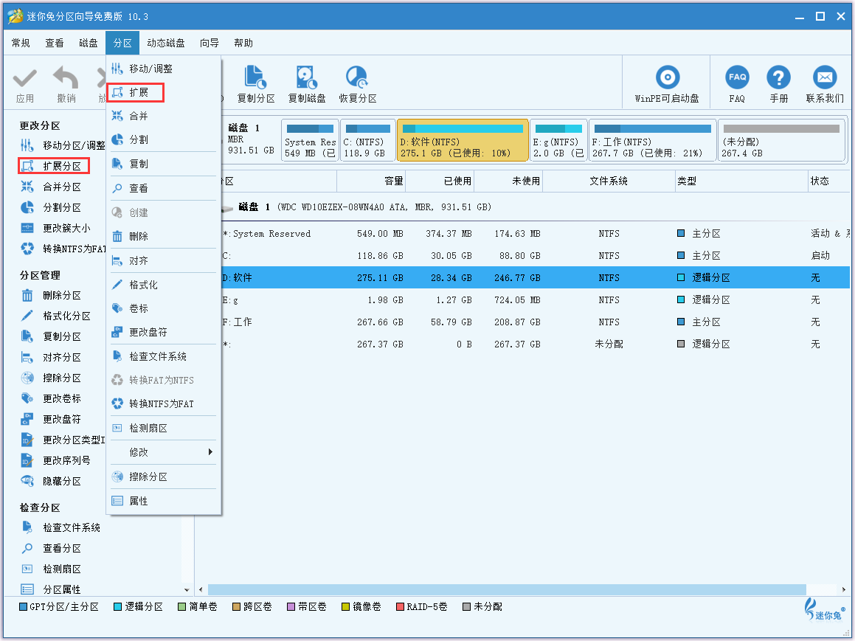Choose 查看 in the 分区 dropdown menu
The width and height of the screenshot is (855, 641).
(x=164, y=188)
